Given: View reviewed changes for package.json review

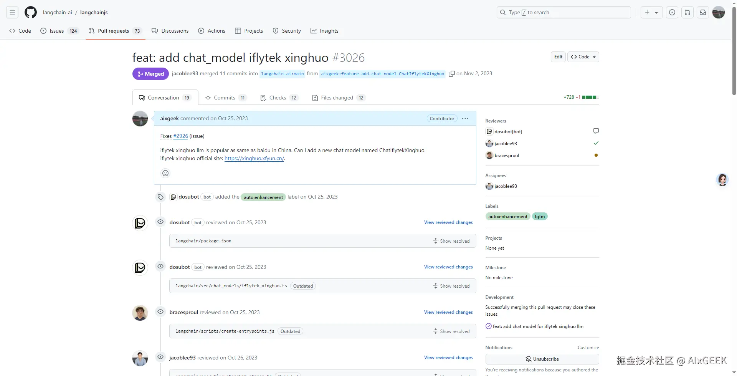Looking at the screenshot, I should (448, 222).
